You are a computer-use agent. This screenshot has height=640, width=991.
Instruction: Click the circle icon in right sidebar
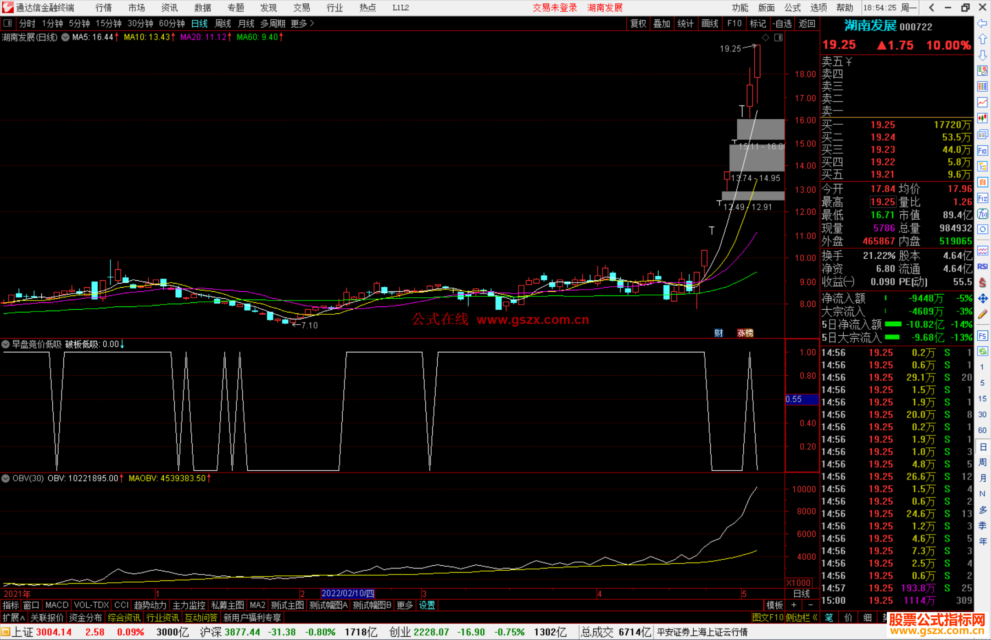coord(982,229)
